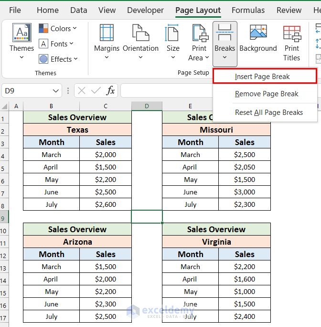321x327 pixels.
Task: Click the selected cell D9
Action: point(147,217)
